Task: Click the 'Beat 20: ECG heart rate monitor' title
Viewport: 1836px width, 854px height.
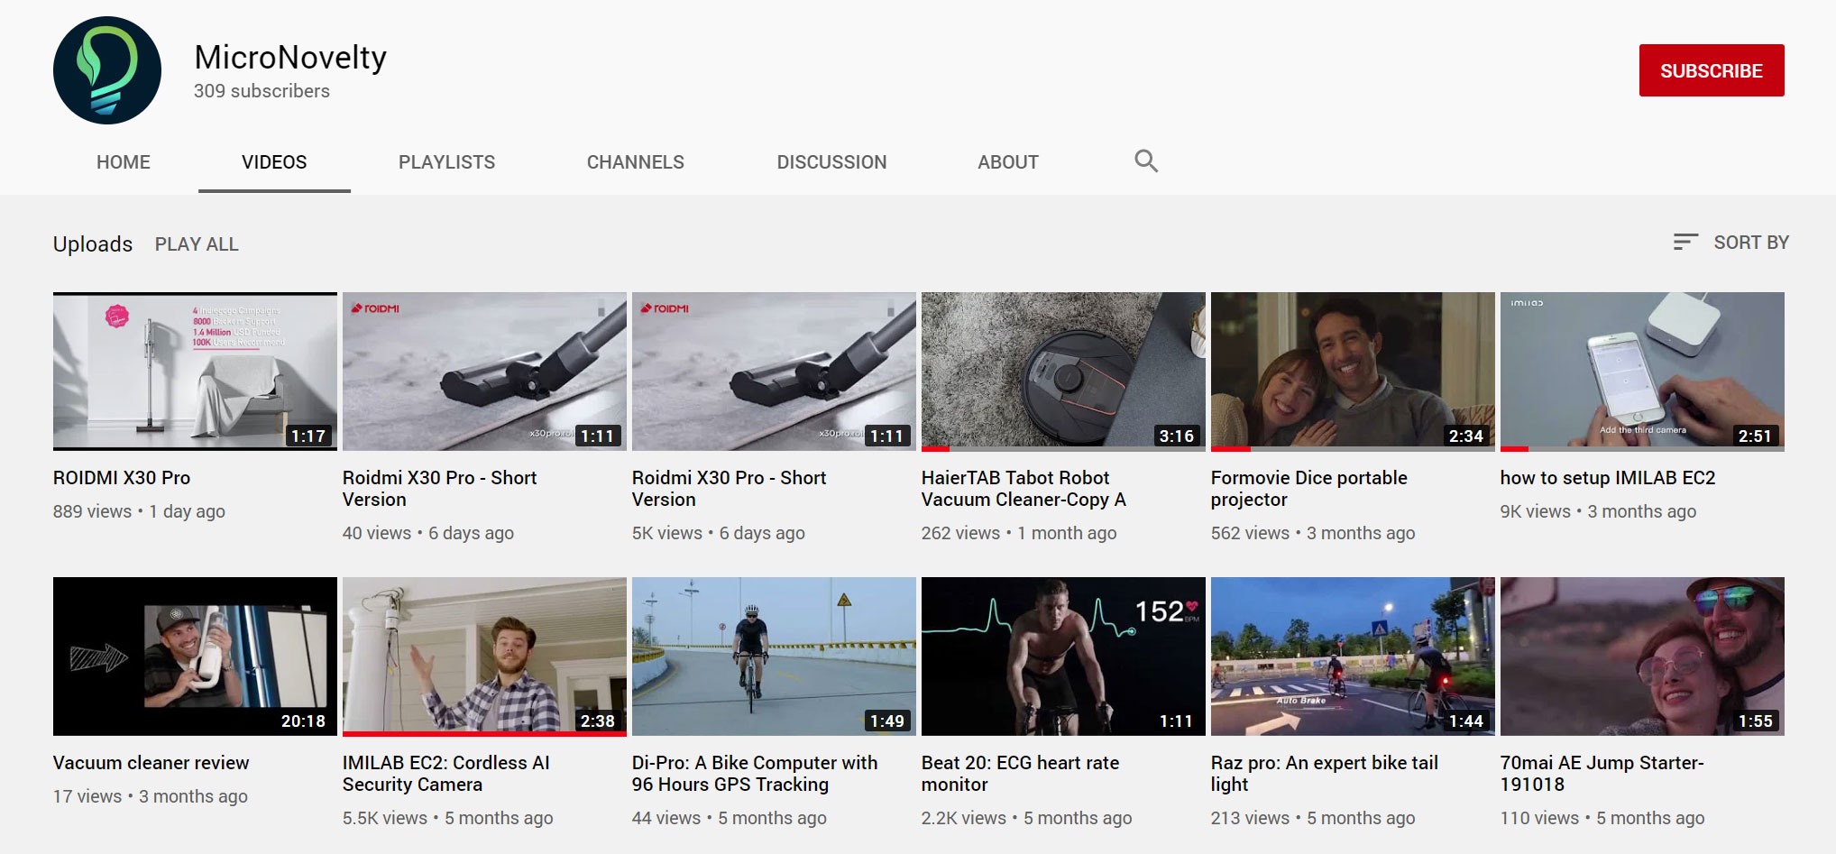Action: coord(1020,774)
